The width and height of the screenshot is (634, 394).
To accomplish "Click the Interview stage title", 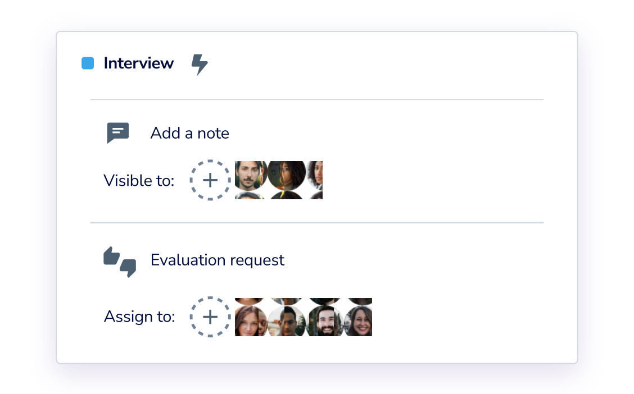I will 139,63.
